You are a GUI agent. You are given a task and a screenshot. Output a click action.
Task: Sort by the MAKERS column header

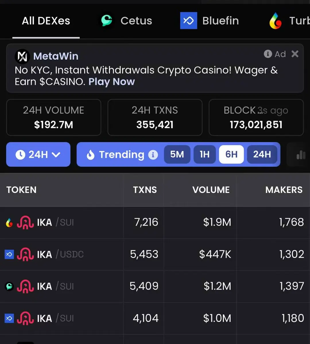click(284, 190)
